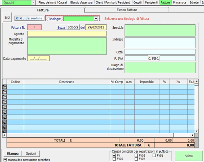Click the first row Codice cell
This screenshot has height=162, width=204.
coord(15,87)
